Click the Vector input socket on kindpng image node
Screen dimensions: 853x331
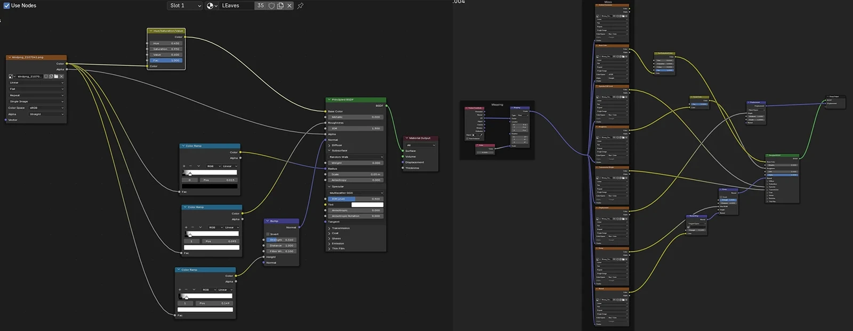pyautogui.click(x=6, y=120)
